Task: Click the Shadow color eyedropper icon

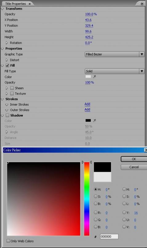Action: pos(94,121)
